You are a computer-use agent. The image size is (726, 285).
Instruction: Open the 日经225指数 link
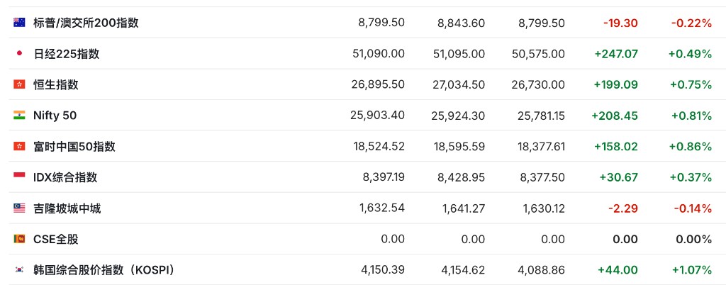tap(66, 54)
